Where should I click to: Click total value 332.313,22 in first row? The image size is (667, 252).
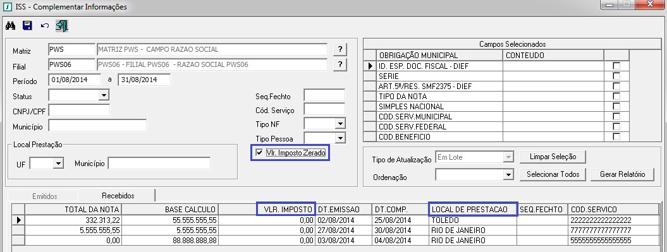(x=73, y=220)
